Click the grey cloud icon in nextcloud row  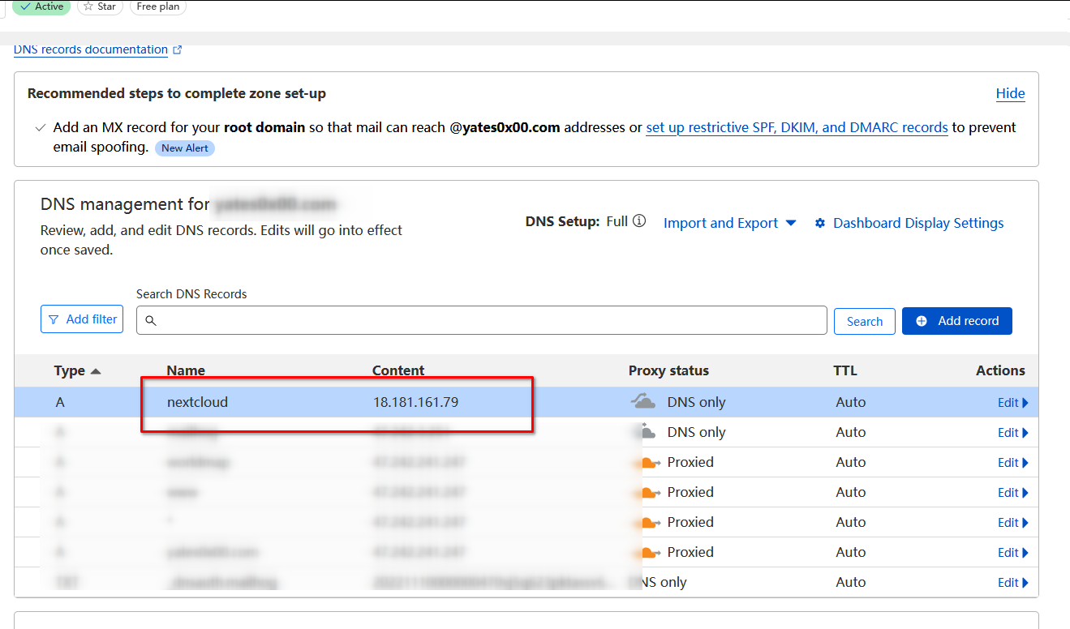643,401
